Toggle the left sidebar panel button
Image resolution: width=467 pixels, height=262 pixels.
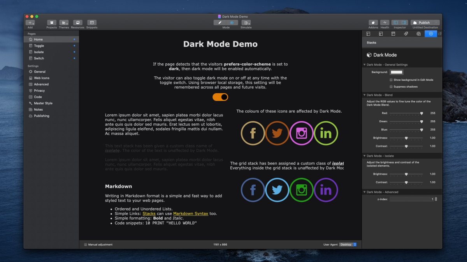coord(395,23)
